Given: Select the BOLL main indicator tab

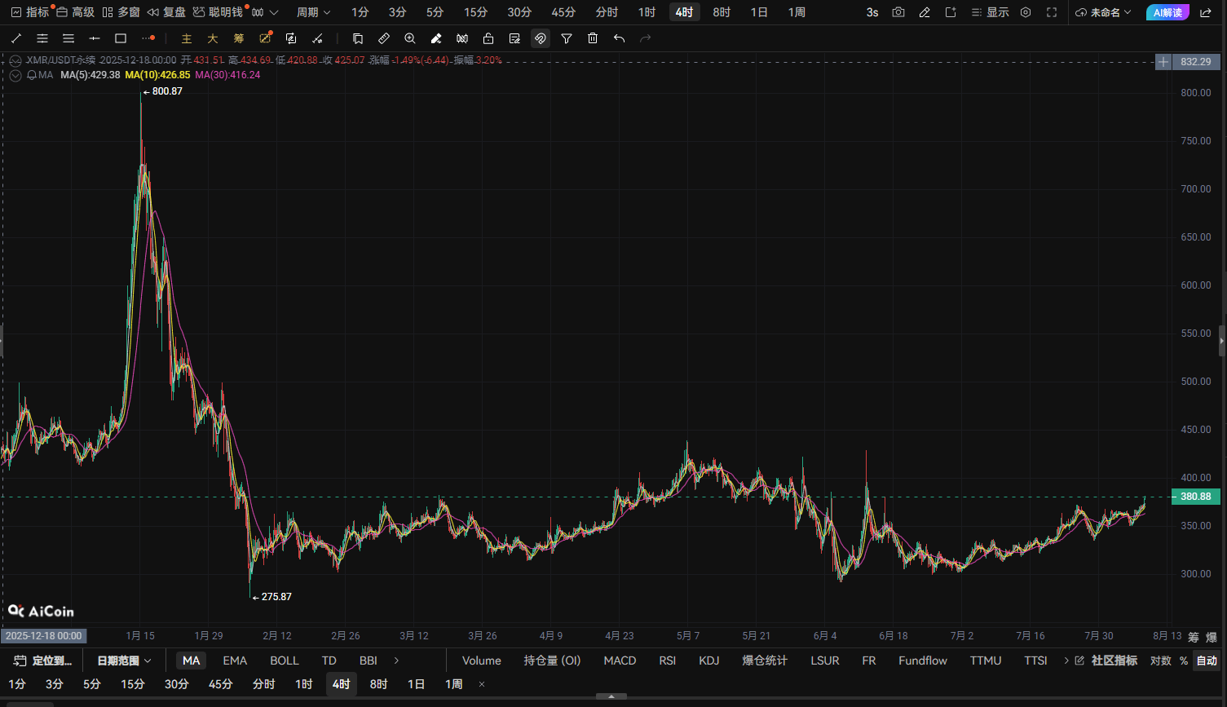Looking at the screenshot, I should coord(285,661).
